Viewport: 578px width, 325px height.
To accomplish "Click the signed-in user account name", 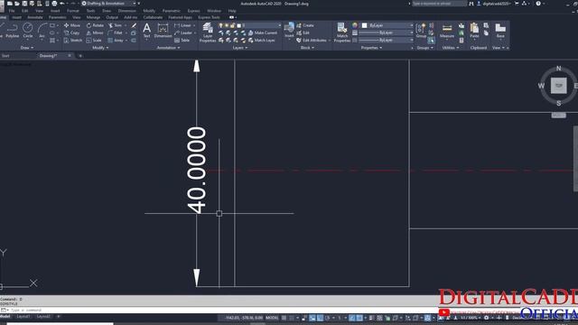I will pos(496,4).
